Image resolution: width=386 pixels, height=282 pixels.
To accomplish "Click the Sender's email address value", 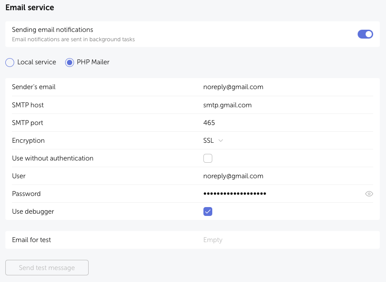I will [233, 87].
